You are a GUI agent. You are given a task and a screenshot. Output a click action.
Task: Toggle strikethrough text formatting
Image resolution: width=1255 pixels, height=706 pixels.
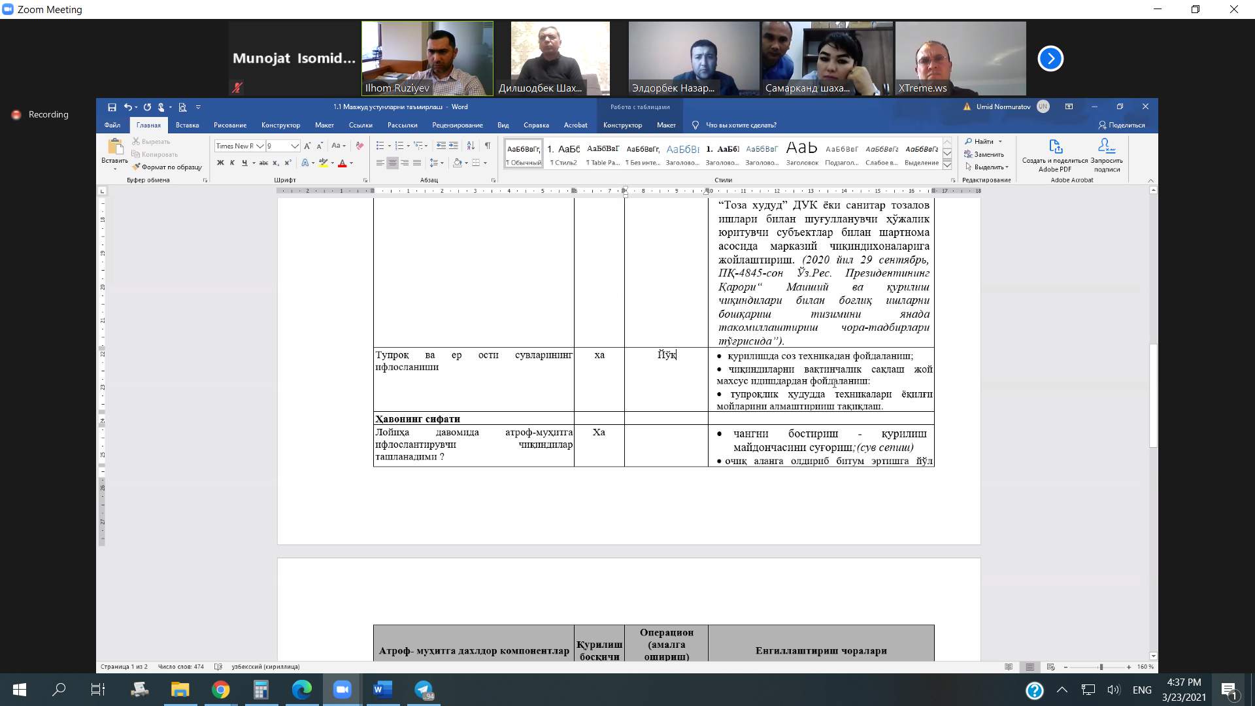(x=263, y=163)
